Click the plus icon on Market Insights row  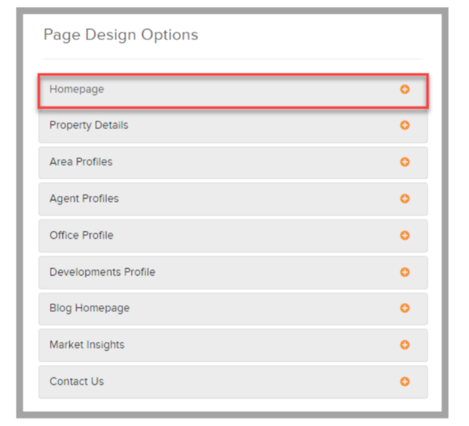pos(405,345)
